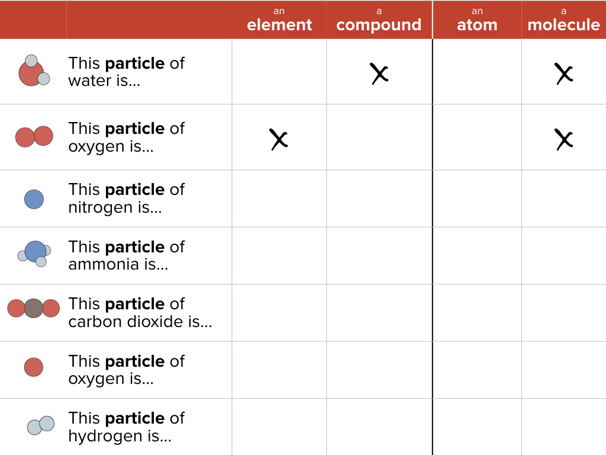The width and height of the screenshot is (606, 455).
Task: Click the empty compound cell for ammonia
Action: coord(379,255)
